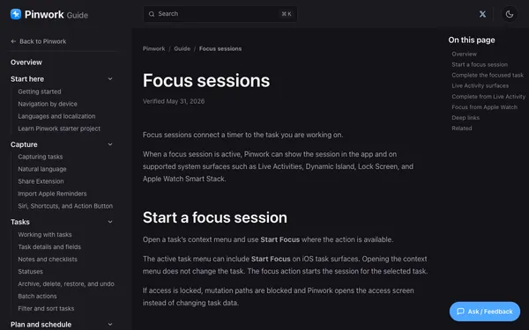
Task: Jump to Deep links section
Action: click(x=466, y=118)
